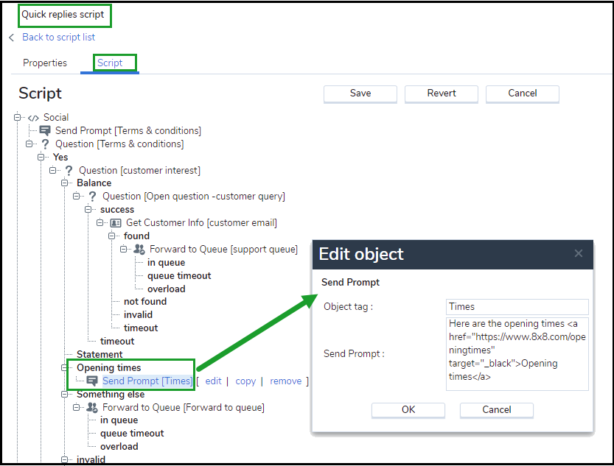The width and height of the screenshot is (614, 466).
Task: Open the Properties tab
Action: 45,63
